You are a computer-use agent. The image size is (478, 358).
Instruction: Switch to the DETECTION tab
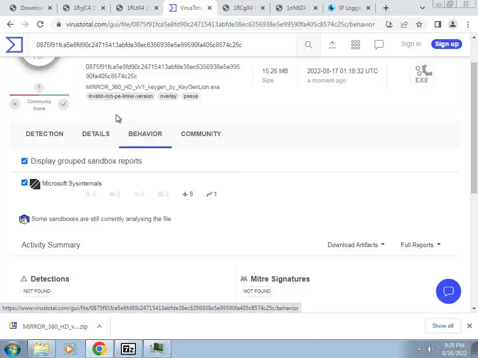[44, 134]
